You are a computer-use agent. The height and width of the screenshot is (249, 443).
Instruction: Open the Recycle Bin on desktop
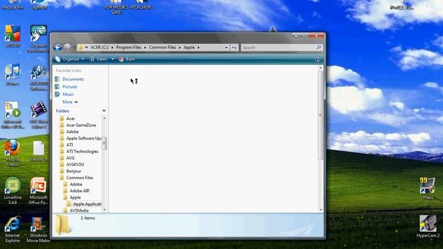[12, 5]
